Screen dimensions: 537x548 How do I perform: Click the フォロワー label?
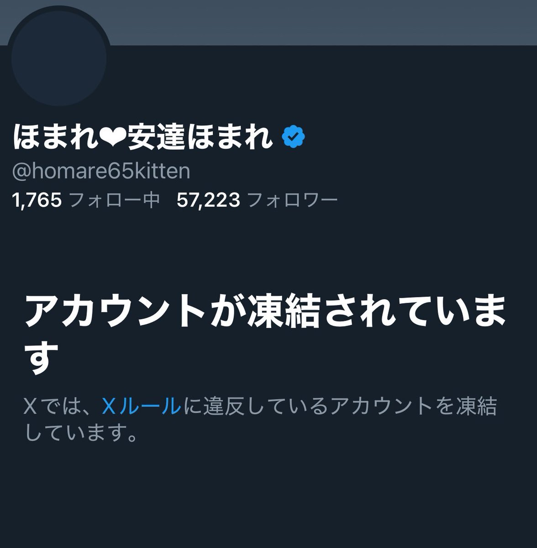(292, 200)
